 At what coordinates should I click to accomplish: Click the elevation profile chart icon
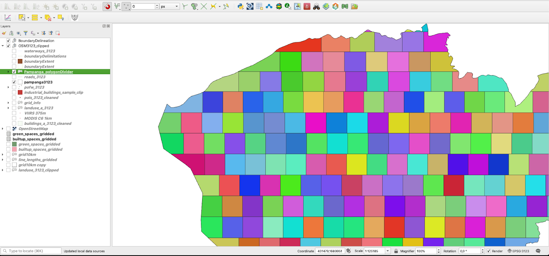click(x=8, y=18)
